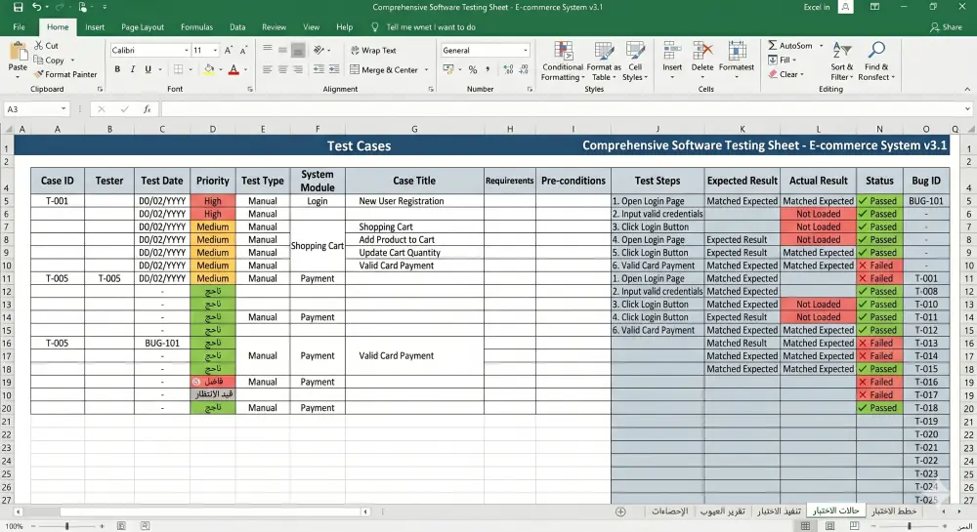
Task: Toggle center horizontal alignment
Action: [x=283, y=69]
